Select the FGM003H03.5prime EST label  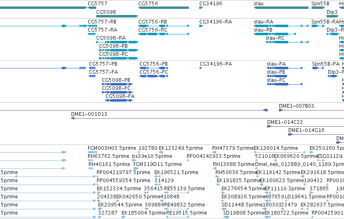[112, 148]
